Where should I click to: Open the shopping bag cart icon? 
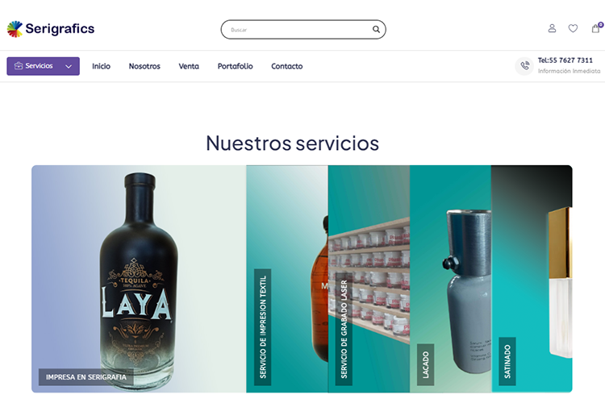click(x=595, y=28)
